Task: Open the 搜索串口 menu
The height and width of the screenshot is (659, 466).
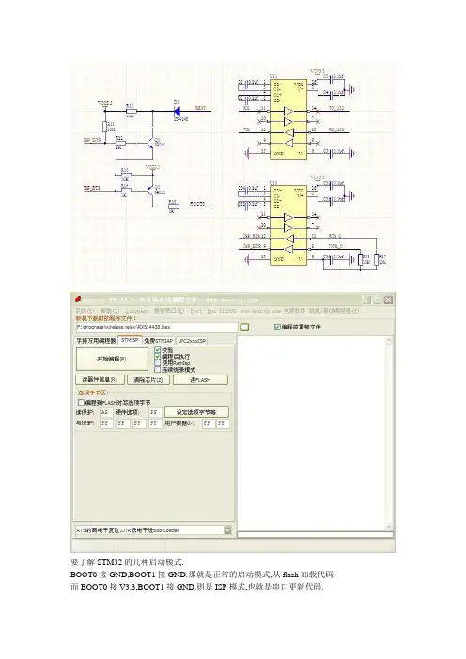Action: click(x=169, y=311)
